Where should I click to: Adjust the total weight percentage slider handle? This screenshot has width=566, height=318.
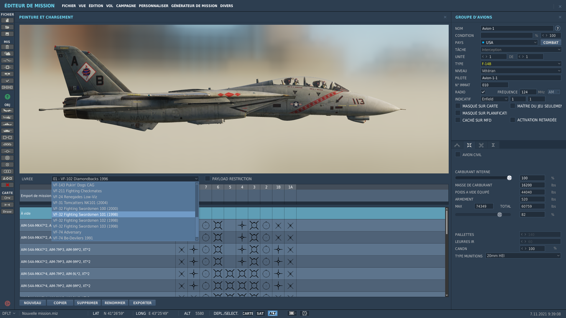coord(500,215)
